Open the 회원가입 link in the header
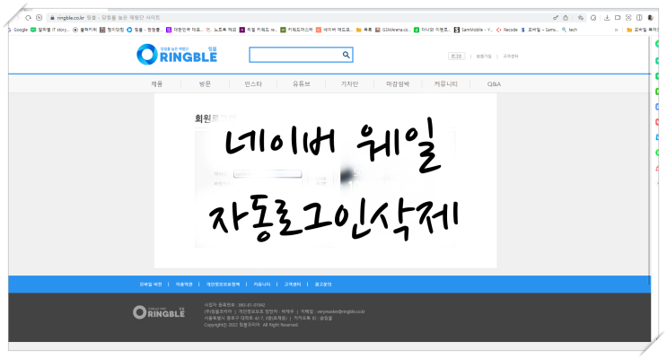This screenshot has width=667, height=359. coord(484,57)
